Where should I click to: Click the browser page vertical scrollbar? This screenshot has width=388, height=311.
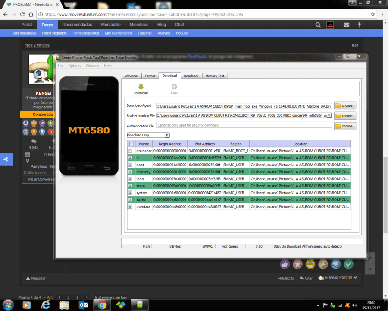[x=385, y=195]
